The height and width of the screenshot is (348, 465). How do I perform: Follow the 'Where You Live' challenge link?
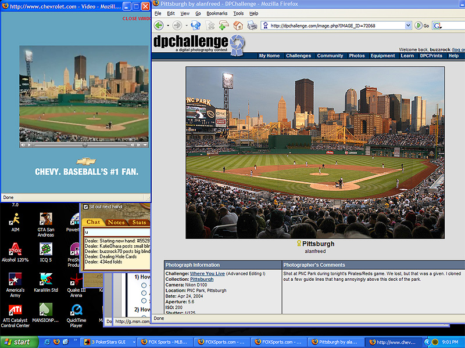[x=208, y=273]
